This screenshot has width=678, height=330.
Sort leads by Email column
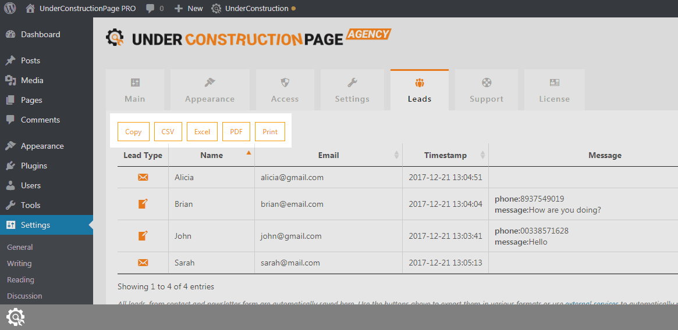coord(328,155)
